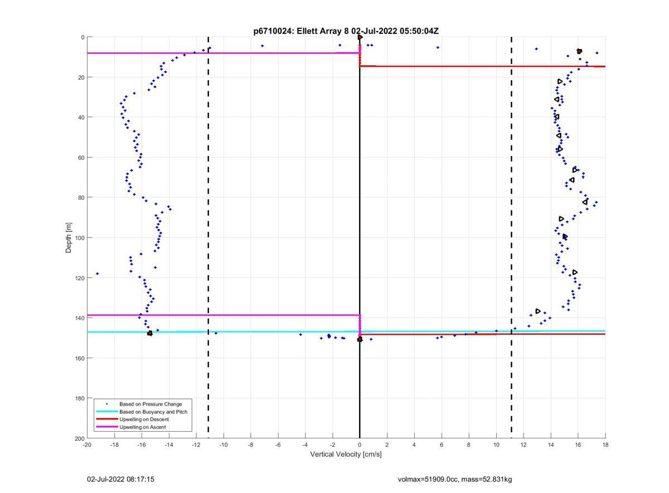Click the depth axis tick label 80
This screenshot has width=669, height=493.
click(81, 198)
